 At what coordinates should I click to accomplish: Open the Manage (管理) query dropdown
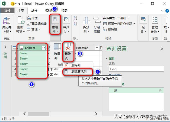(33, 29)
